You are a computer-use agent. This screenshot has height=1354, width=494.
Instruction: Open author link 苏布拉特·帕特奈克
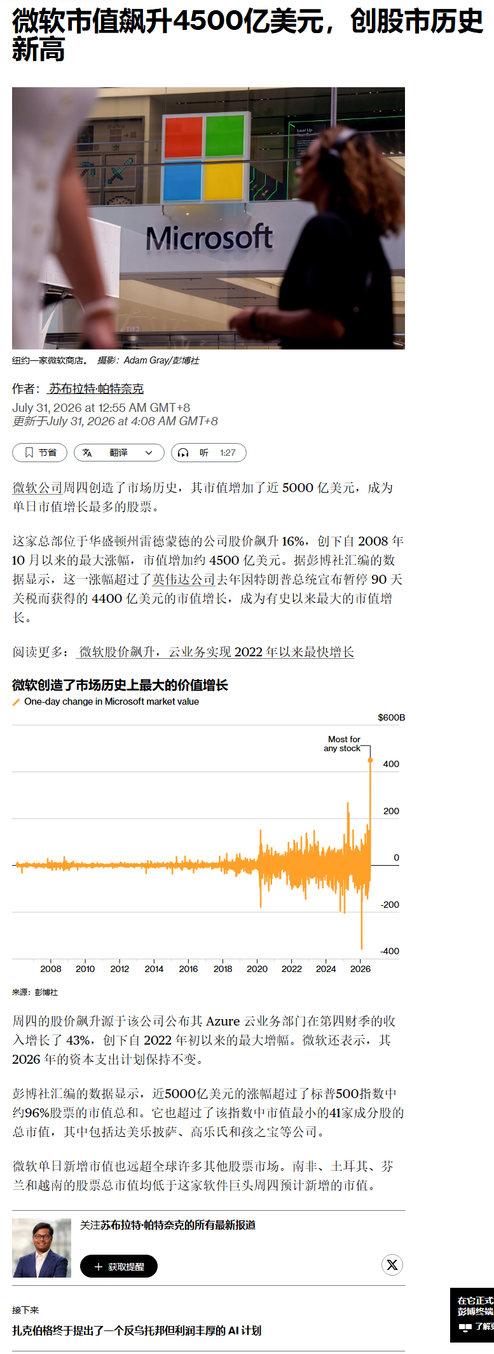96,388
